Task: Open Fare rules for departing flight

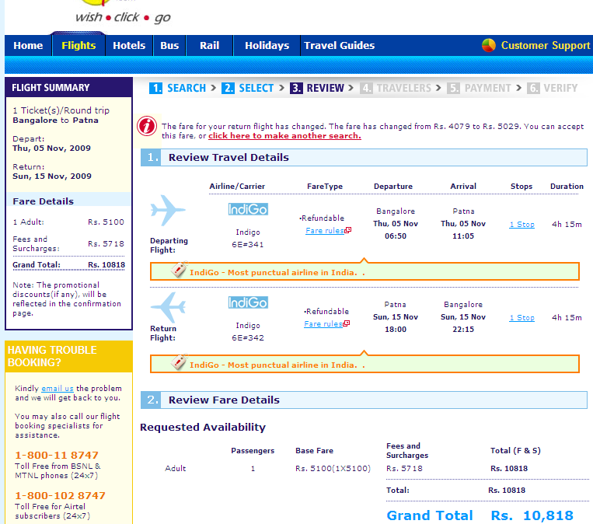Action: click(325, 231)
